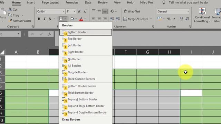Image resolution: width=221 pixels, height=124 pixels.
Task: Increase decimal places
Action: (182, 19)
